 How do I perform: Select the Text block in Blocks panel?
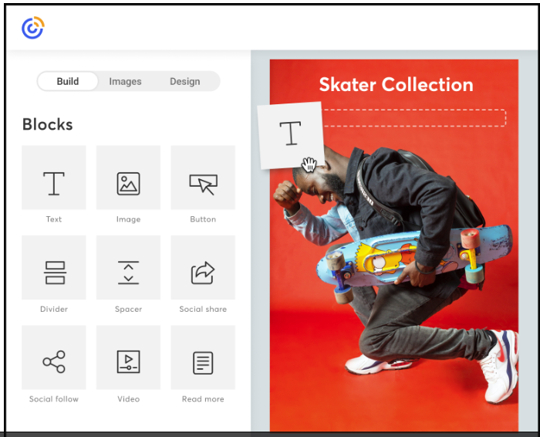(x=54, y=178)
